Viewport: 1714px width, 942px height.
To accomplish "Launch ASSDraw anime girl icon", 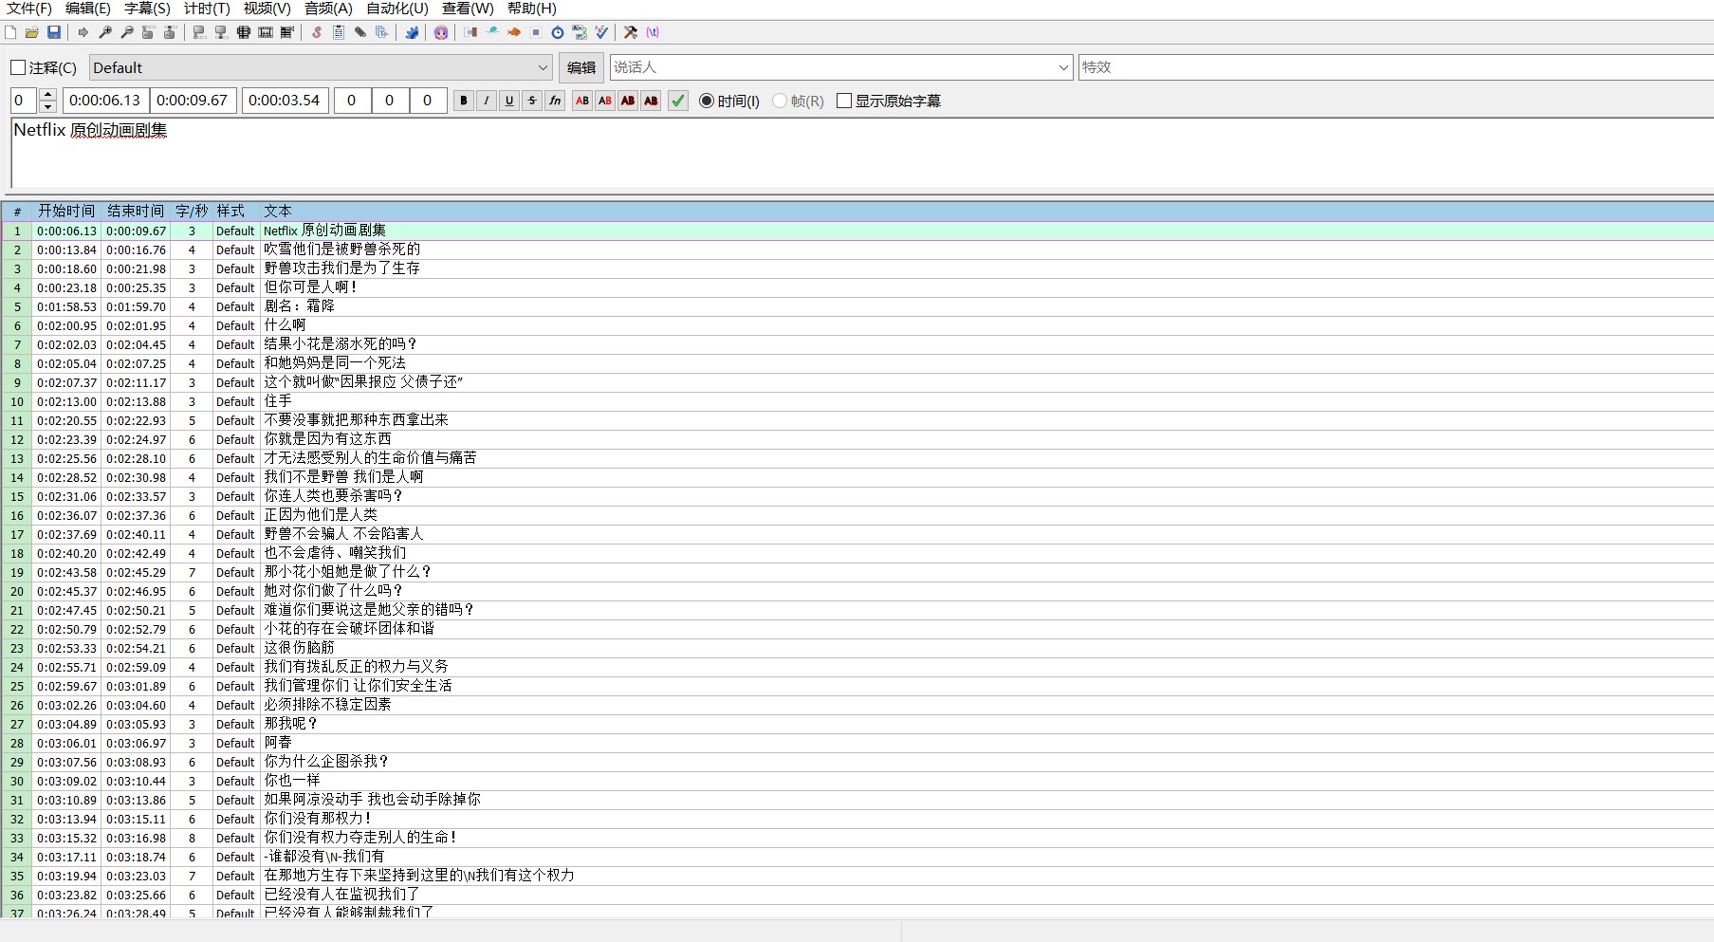I will coord(441,32).
